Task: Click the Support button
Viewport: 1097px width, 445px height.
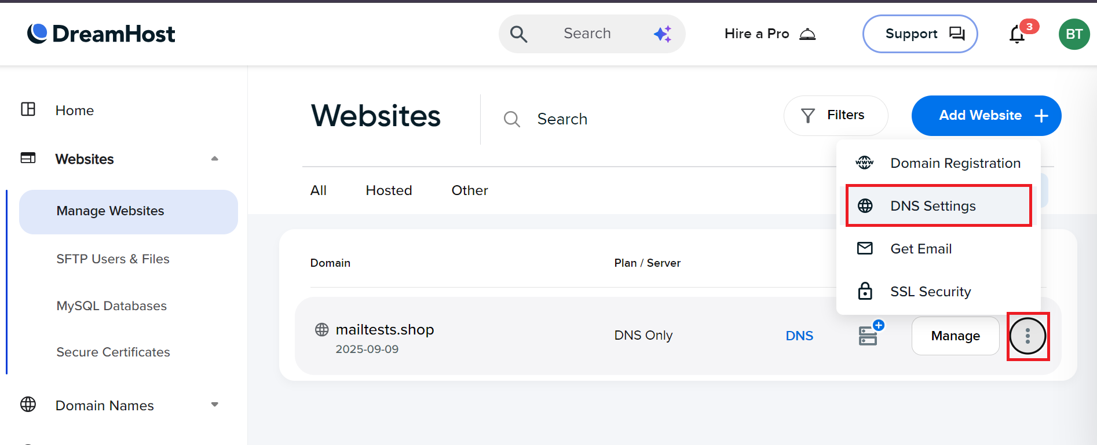Action: pyautogui.click(x=920, y=34)
